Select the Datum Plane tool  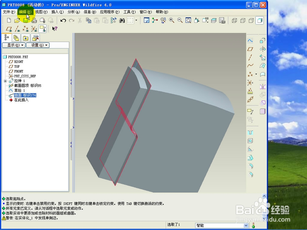(250, 49)
